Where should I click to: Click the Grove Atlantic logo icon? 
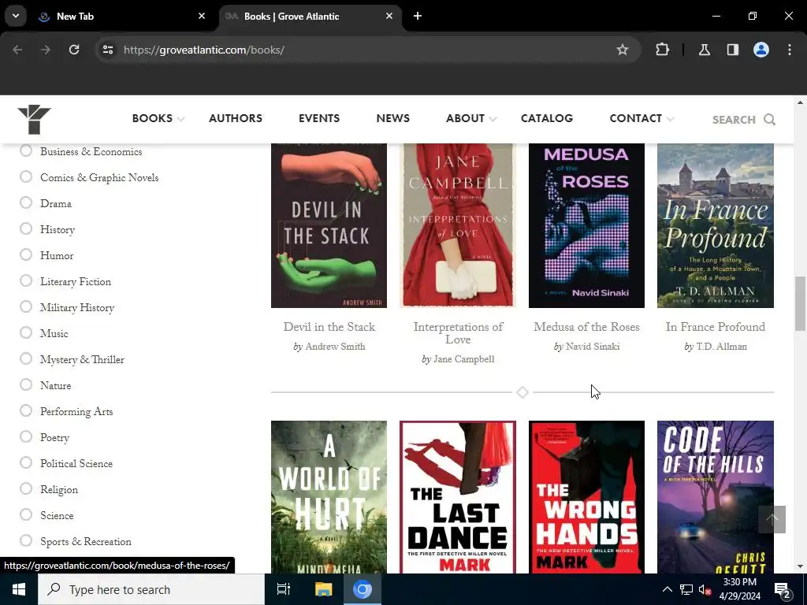34,120
